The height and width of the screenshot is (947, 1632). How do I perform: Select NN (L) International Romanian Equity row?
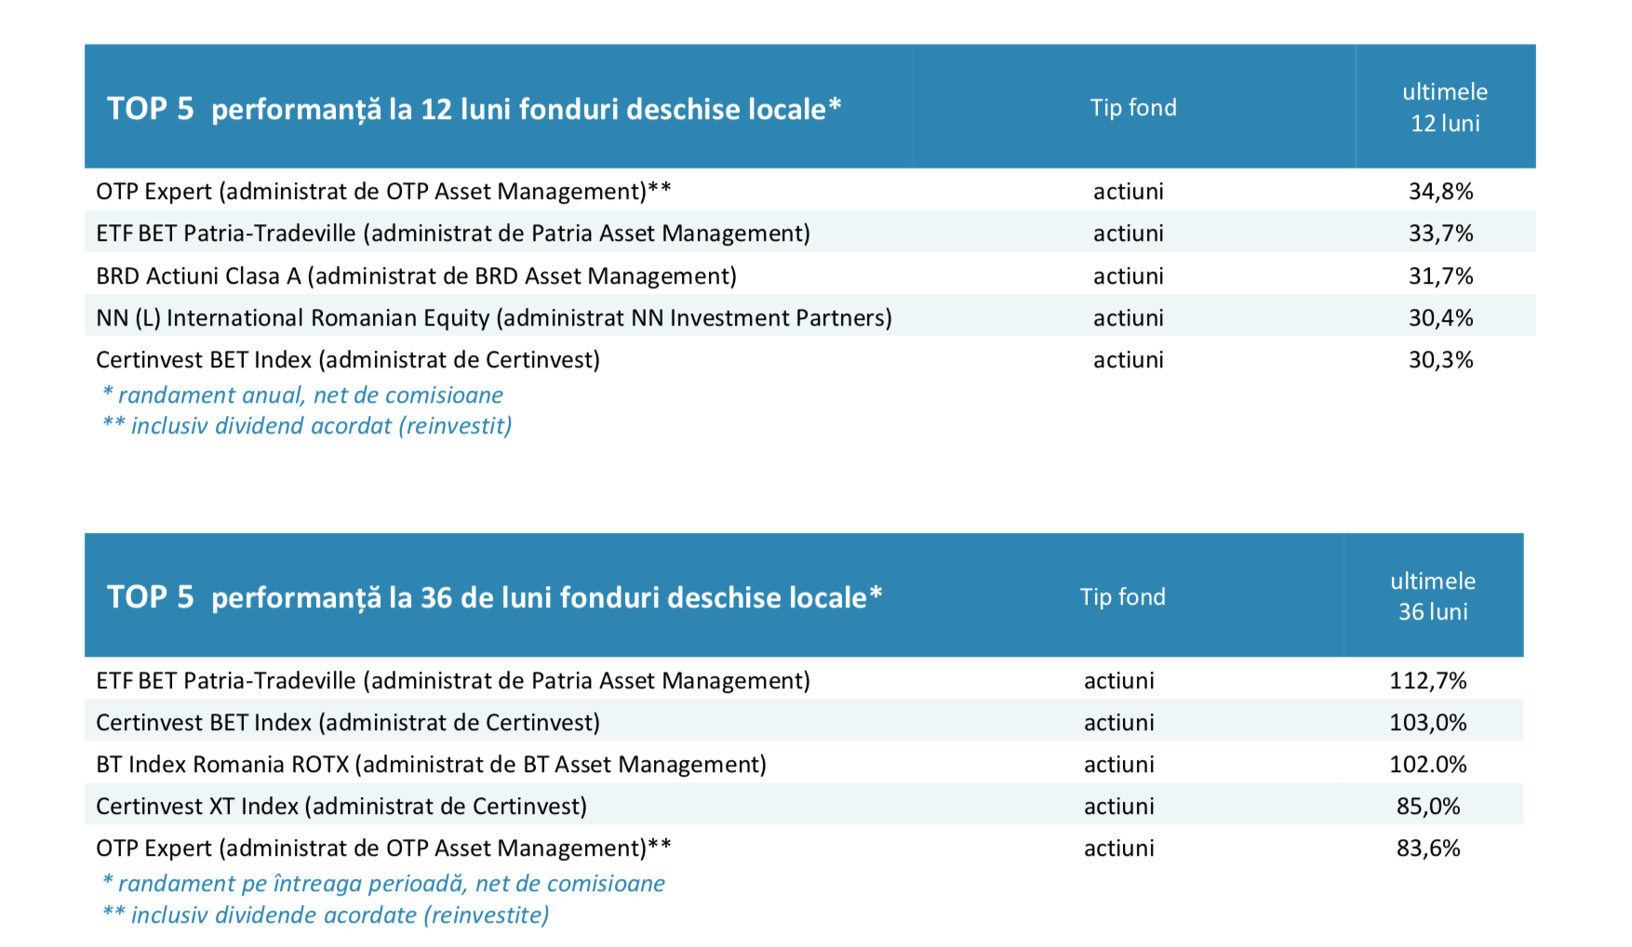pyautogui.click(x=809, y=317)
